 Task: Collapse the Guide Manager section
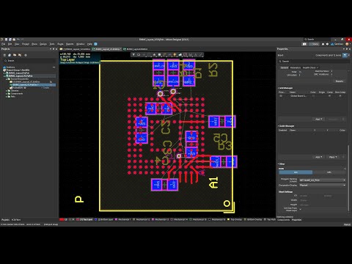click(278, 126)
